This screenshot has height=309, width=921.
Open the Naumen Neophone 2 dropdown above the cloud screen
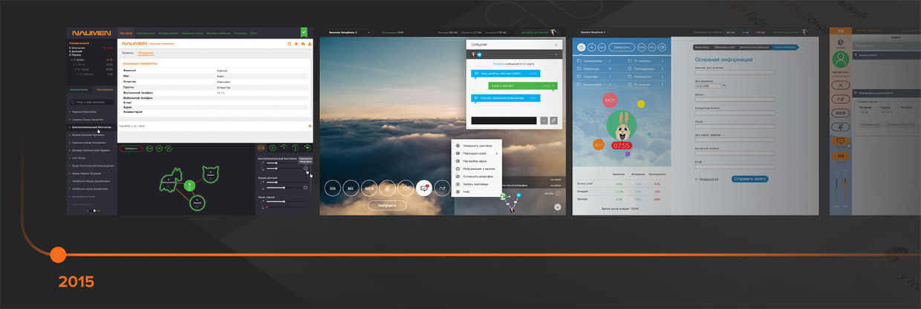[348, 33]
